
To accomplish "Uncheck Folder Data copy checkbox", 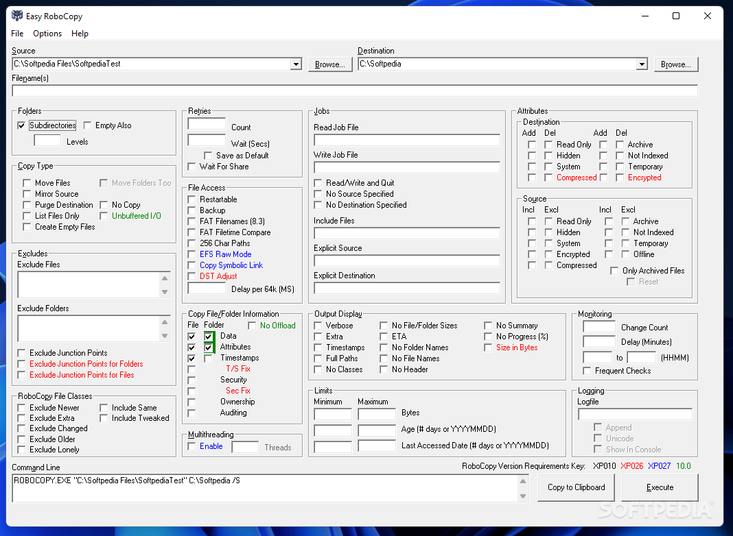I will tap(209, 336).
